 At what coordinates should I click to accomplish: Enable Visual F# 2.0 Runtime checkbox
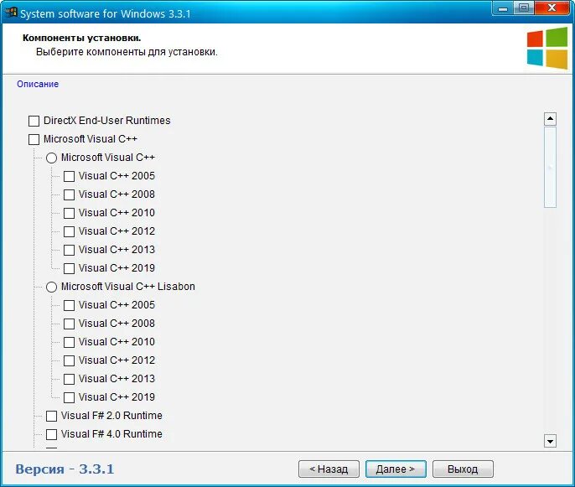[51, 416]
